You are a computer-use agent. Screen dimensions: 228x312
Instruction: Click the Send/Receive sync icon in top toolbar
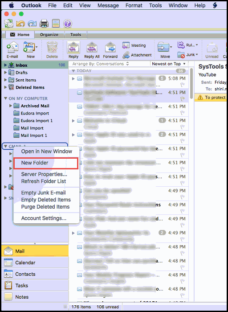coord(8,24)
